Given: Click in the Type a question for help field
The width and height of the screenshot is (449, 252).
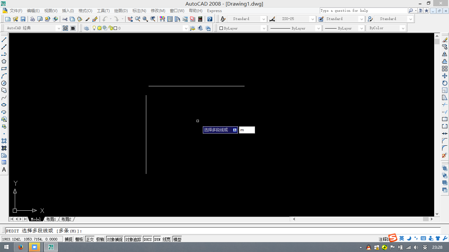Looking at the screenshot, I should click(x=363, y=11).
